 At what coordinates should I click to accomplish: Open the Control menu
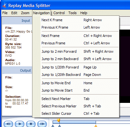coord(59,13)
